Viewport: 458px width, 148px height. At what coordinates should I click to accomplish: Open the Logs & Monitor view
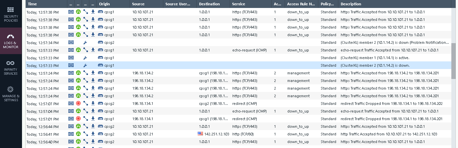pyautogui.click(x=11, y=40)
